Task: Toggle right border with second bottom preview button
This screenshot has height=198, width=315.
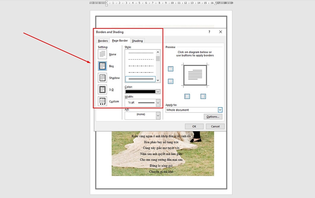Action: [x=203, y=96]
